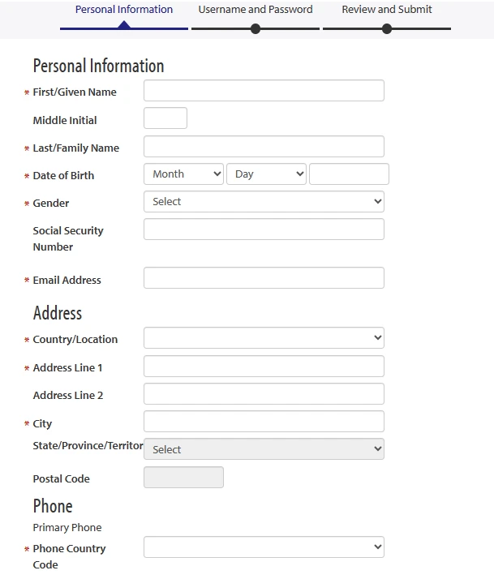The height and width of the screenshot is (579, 494).
Task: Open the Country/Location dropdown
Action: (x=264, y=338)
